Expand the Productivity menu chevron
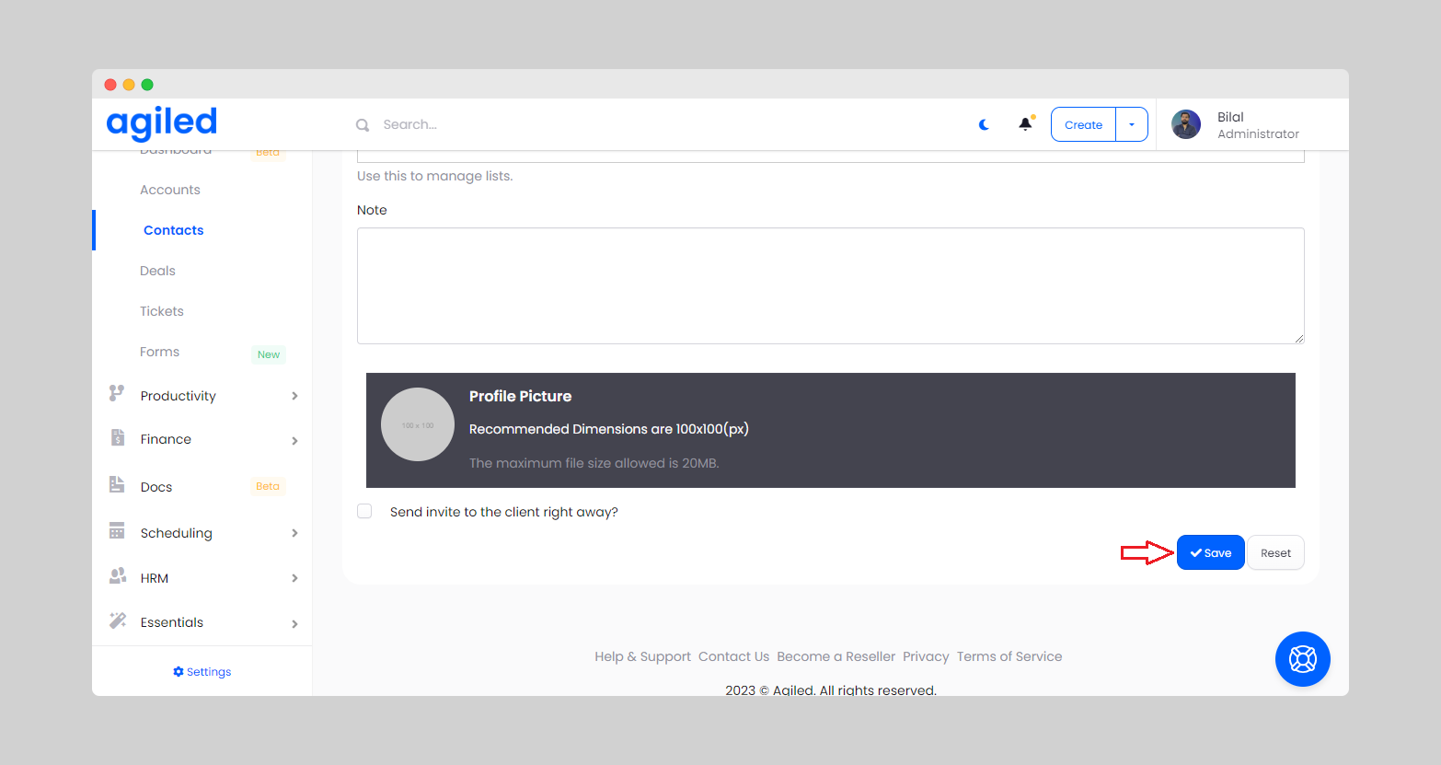The image size is (1441, 765). tap(294, 396)
